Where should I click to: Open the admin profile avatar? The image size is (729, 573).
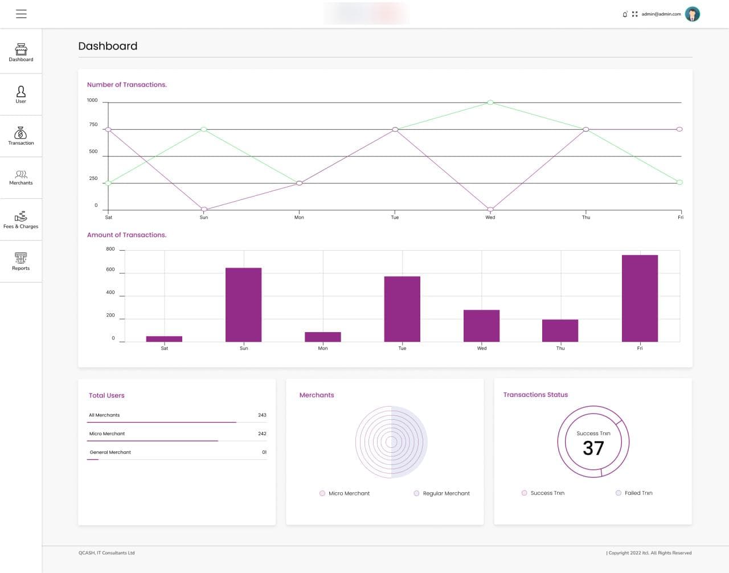(693, 14)
